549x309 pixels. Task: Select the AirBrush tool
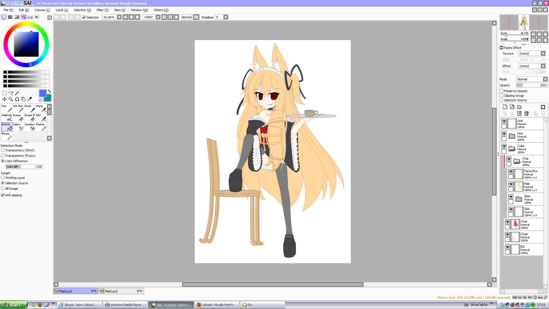tap(7, 118)
